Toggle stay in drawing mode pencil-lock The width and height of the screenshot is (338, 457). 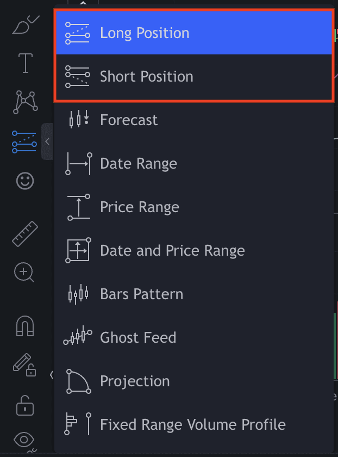pyautogui.click(x=24, y=365)
